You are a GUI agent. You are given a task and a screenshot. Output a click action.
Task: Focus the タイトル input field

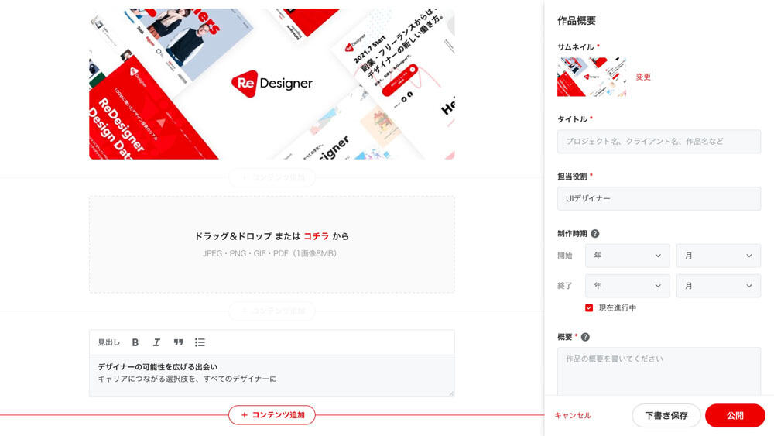point(659,141)
